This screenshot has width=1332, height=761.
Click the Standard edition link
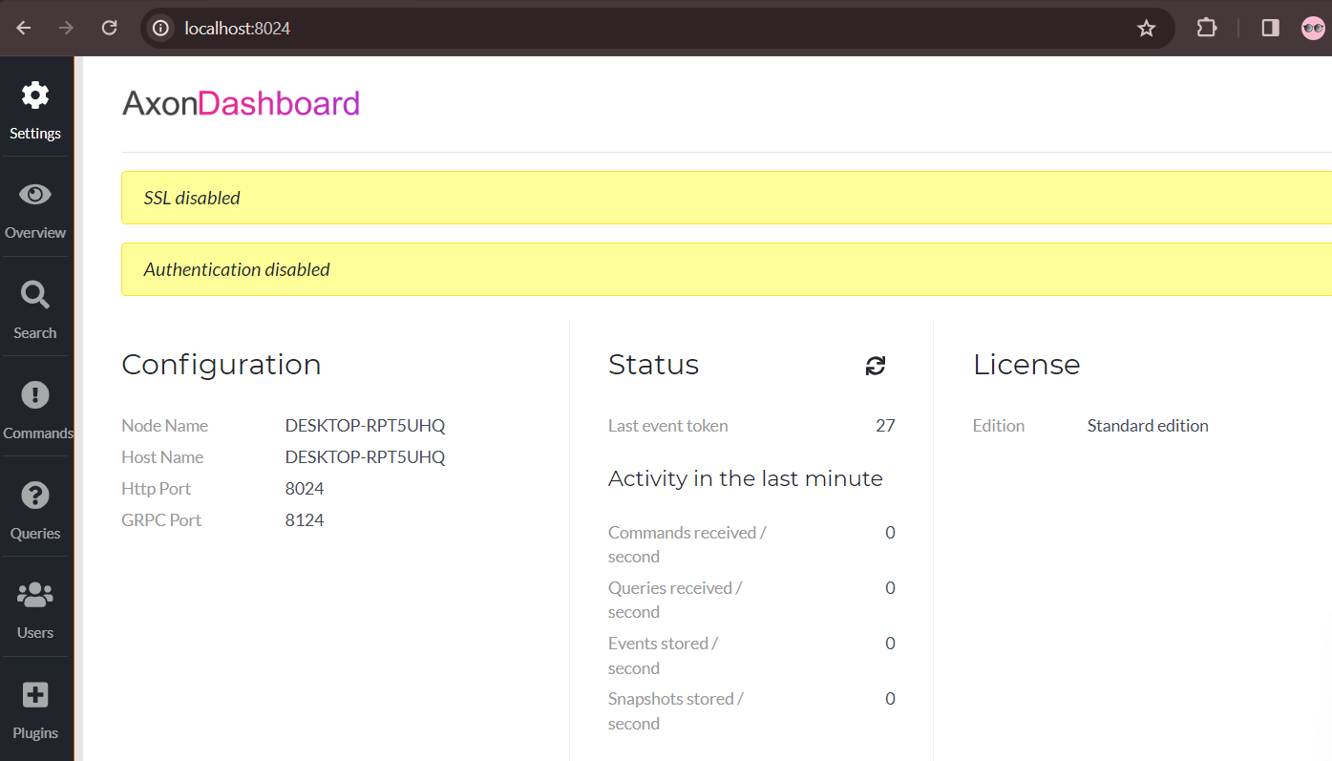1148,425
